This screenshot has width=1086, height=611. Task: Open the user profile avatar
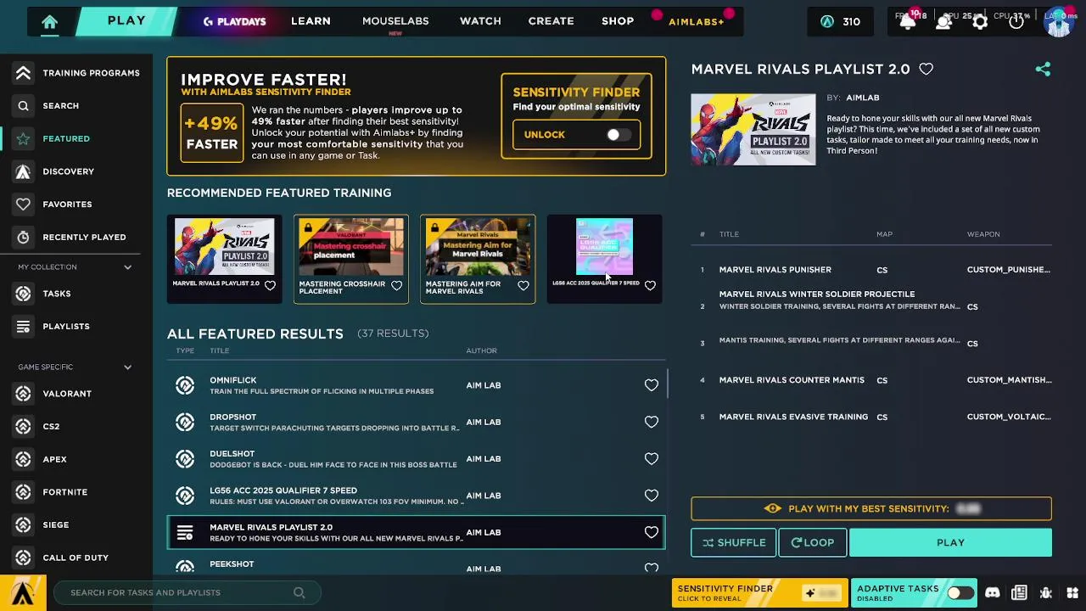[x=1058, y=22]
